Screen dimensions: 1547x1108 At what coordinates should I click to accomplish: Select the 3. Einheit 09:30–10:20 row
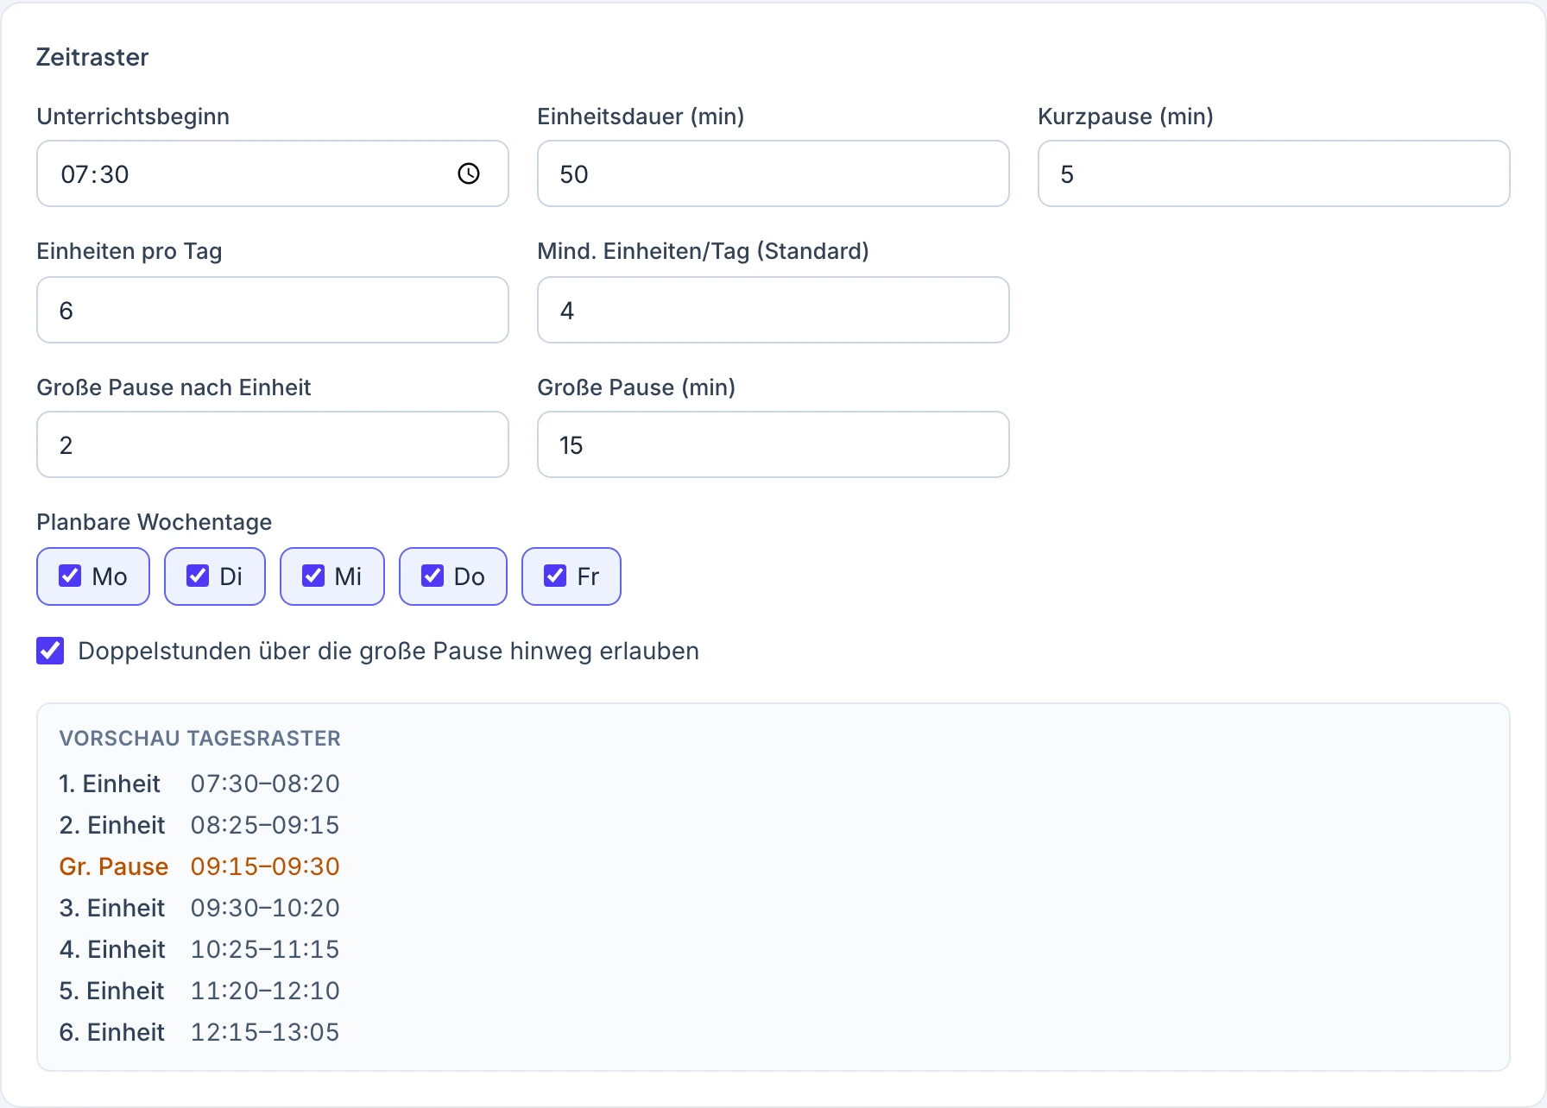(199, 908)
